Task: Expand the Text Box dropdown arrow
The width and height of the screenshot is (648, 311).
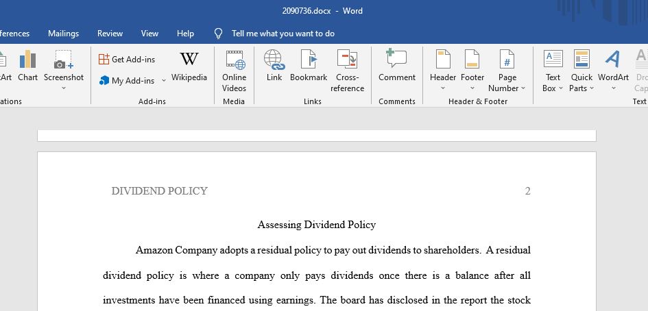Action: [561, 88]
